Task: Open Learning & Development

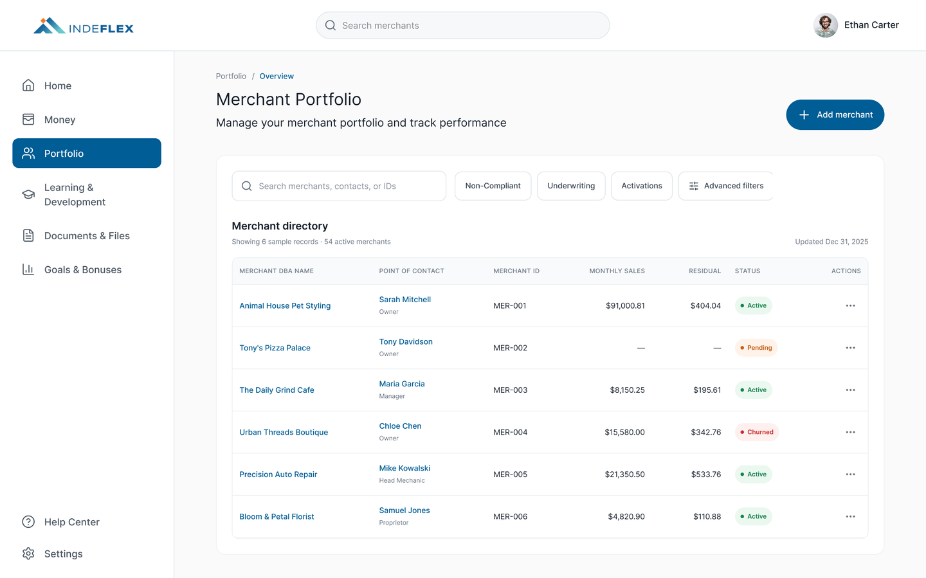Action: pos(87,194)
